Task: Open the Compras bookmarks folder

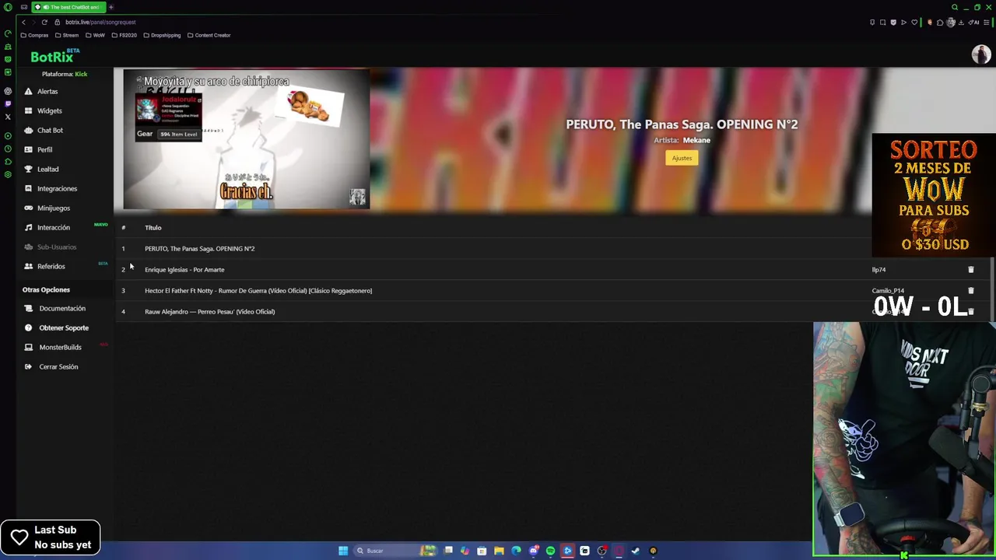Action: click(x=34, y=35)
